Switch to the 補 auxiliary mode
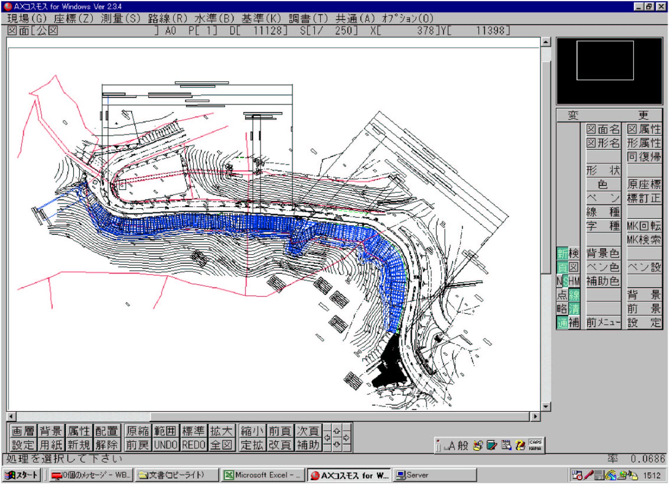669x484 pixels. click(574, 323)
